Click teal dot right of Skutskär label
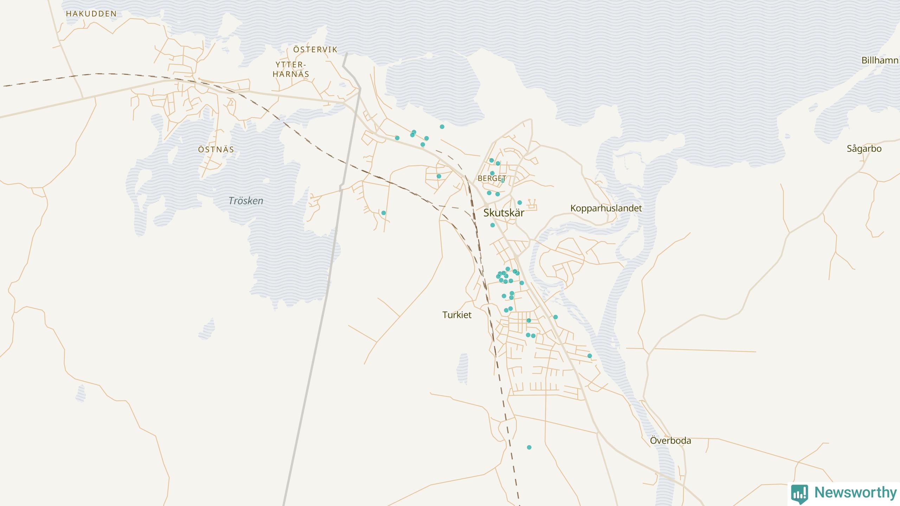 (520, 203)
